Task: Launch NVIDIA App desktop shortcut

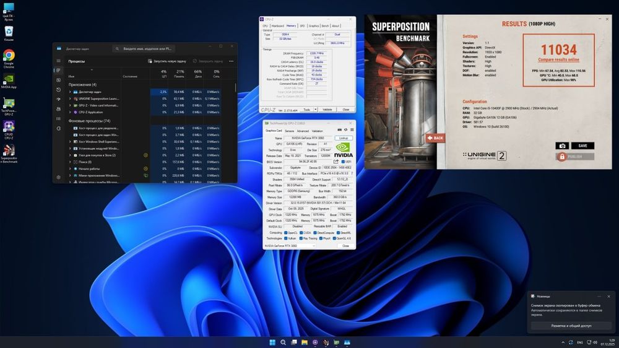Action: tap(9, 81)
